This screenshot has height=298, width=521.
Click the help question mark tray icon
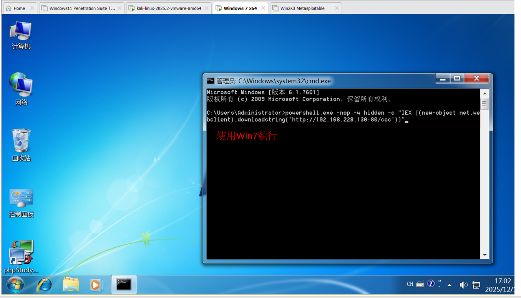[431, 284]
